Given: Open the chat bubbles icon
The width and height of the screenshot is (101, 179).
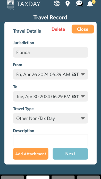Looking at the screenshot, I should point(80,4).
